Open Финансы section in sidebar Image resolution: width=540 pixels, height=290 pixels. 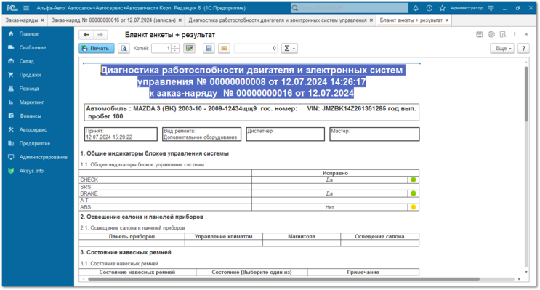point(30,116)
